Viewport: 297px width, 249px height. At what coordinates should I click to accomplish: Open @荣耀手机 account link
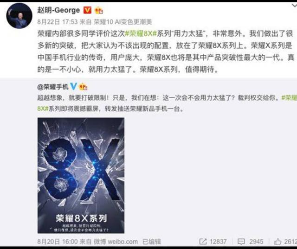coord(53,87)
